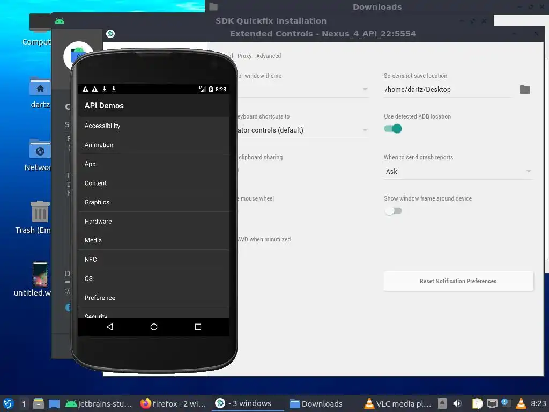This screenshot has width=549, height=412.
Task: Click Android icon in SDK Quickfix titlebar
Action: point(60,21)
